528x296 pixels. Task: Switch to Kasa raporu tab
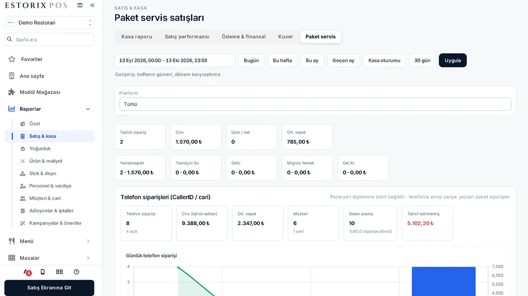click(x=137, y=36)
